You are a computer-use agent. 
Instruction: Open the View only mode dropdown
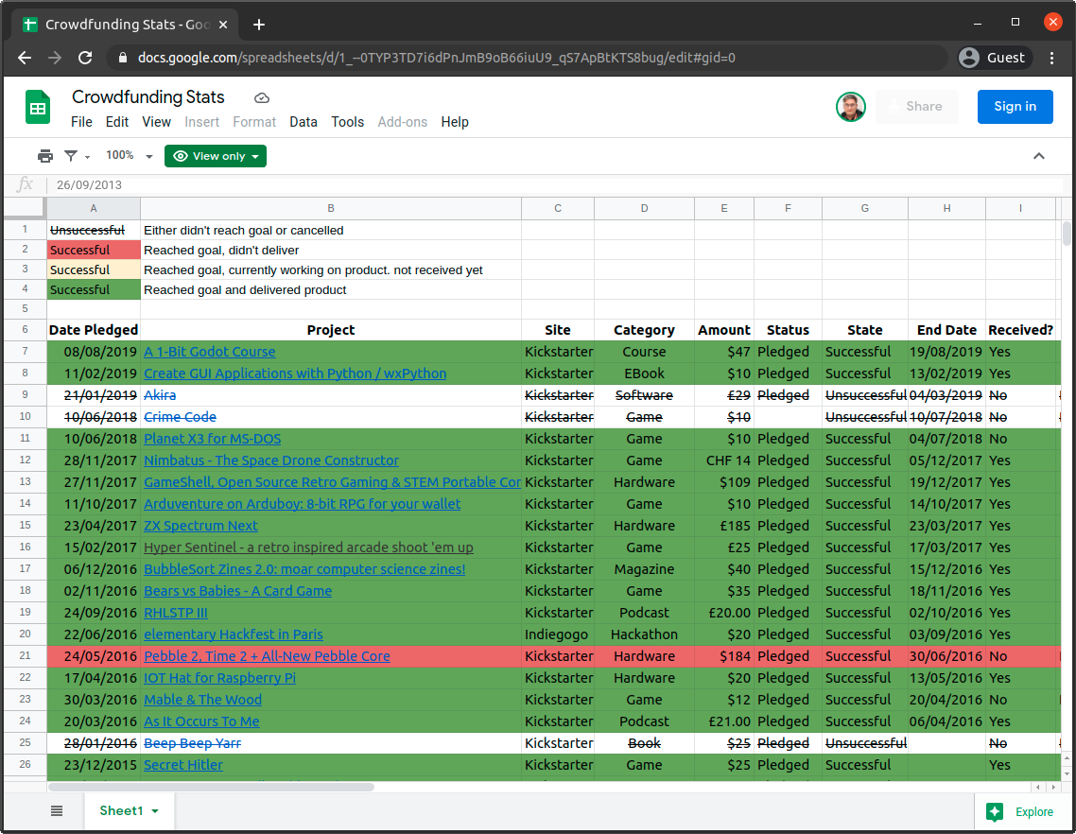click(216, 156)
